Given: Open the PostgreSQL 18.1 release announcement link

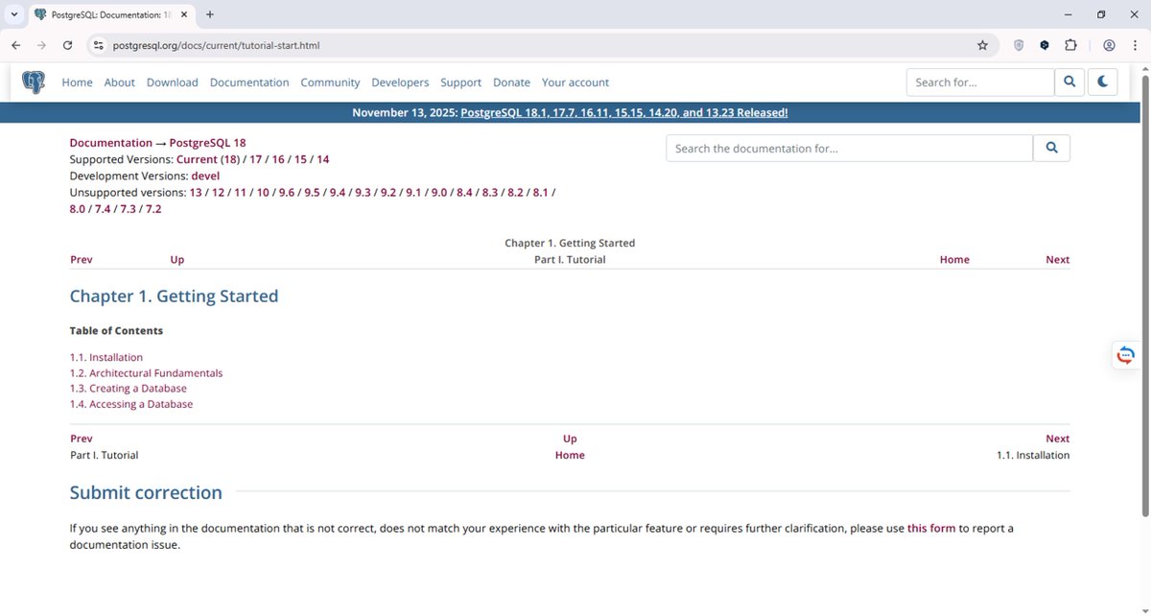Looking at the screenshot, I should coord(624,112).
